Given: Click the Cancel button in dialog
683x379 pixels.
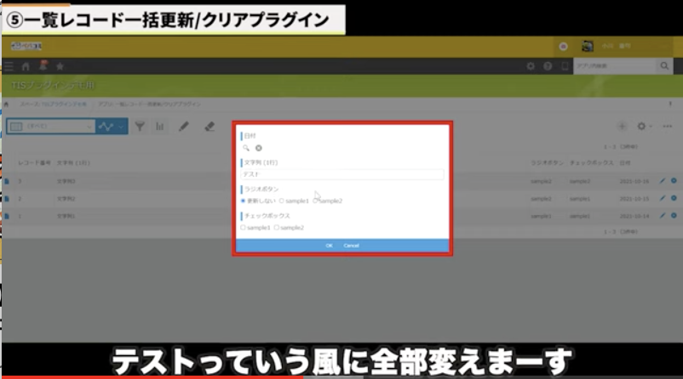Looking at the screenshot, I should coord(351,246).
